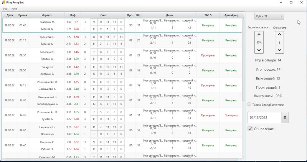Open the calendar date picker icon
Screen dimensions: 307x162
[285, 117]
